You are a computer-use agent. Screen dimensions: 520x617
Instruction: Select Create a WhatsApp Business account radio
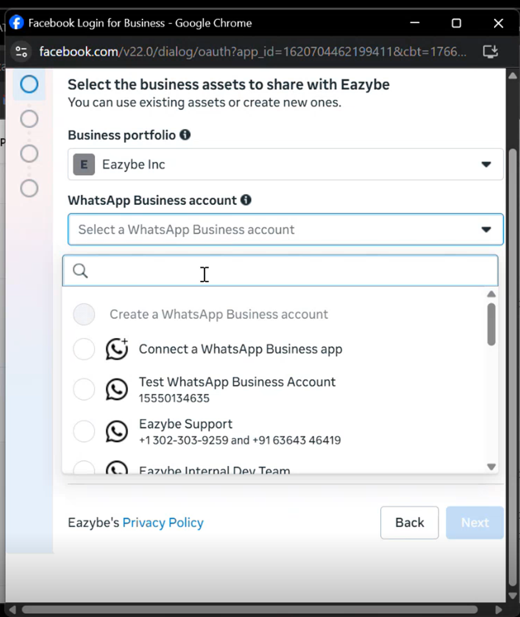pyautogui.click(x=84, y=315)
